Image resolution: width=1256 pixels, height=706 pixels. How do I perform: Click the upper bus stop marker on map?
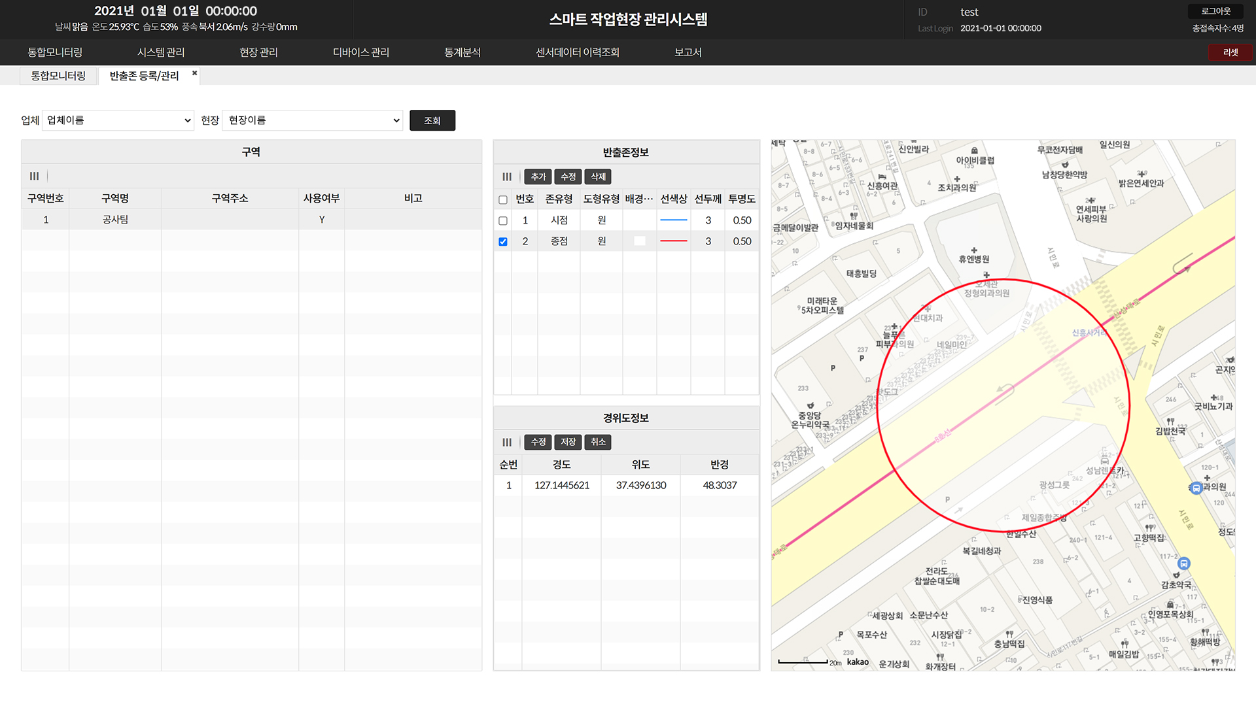1196,488
